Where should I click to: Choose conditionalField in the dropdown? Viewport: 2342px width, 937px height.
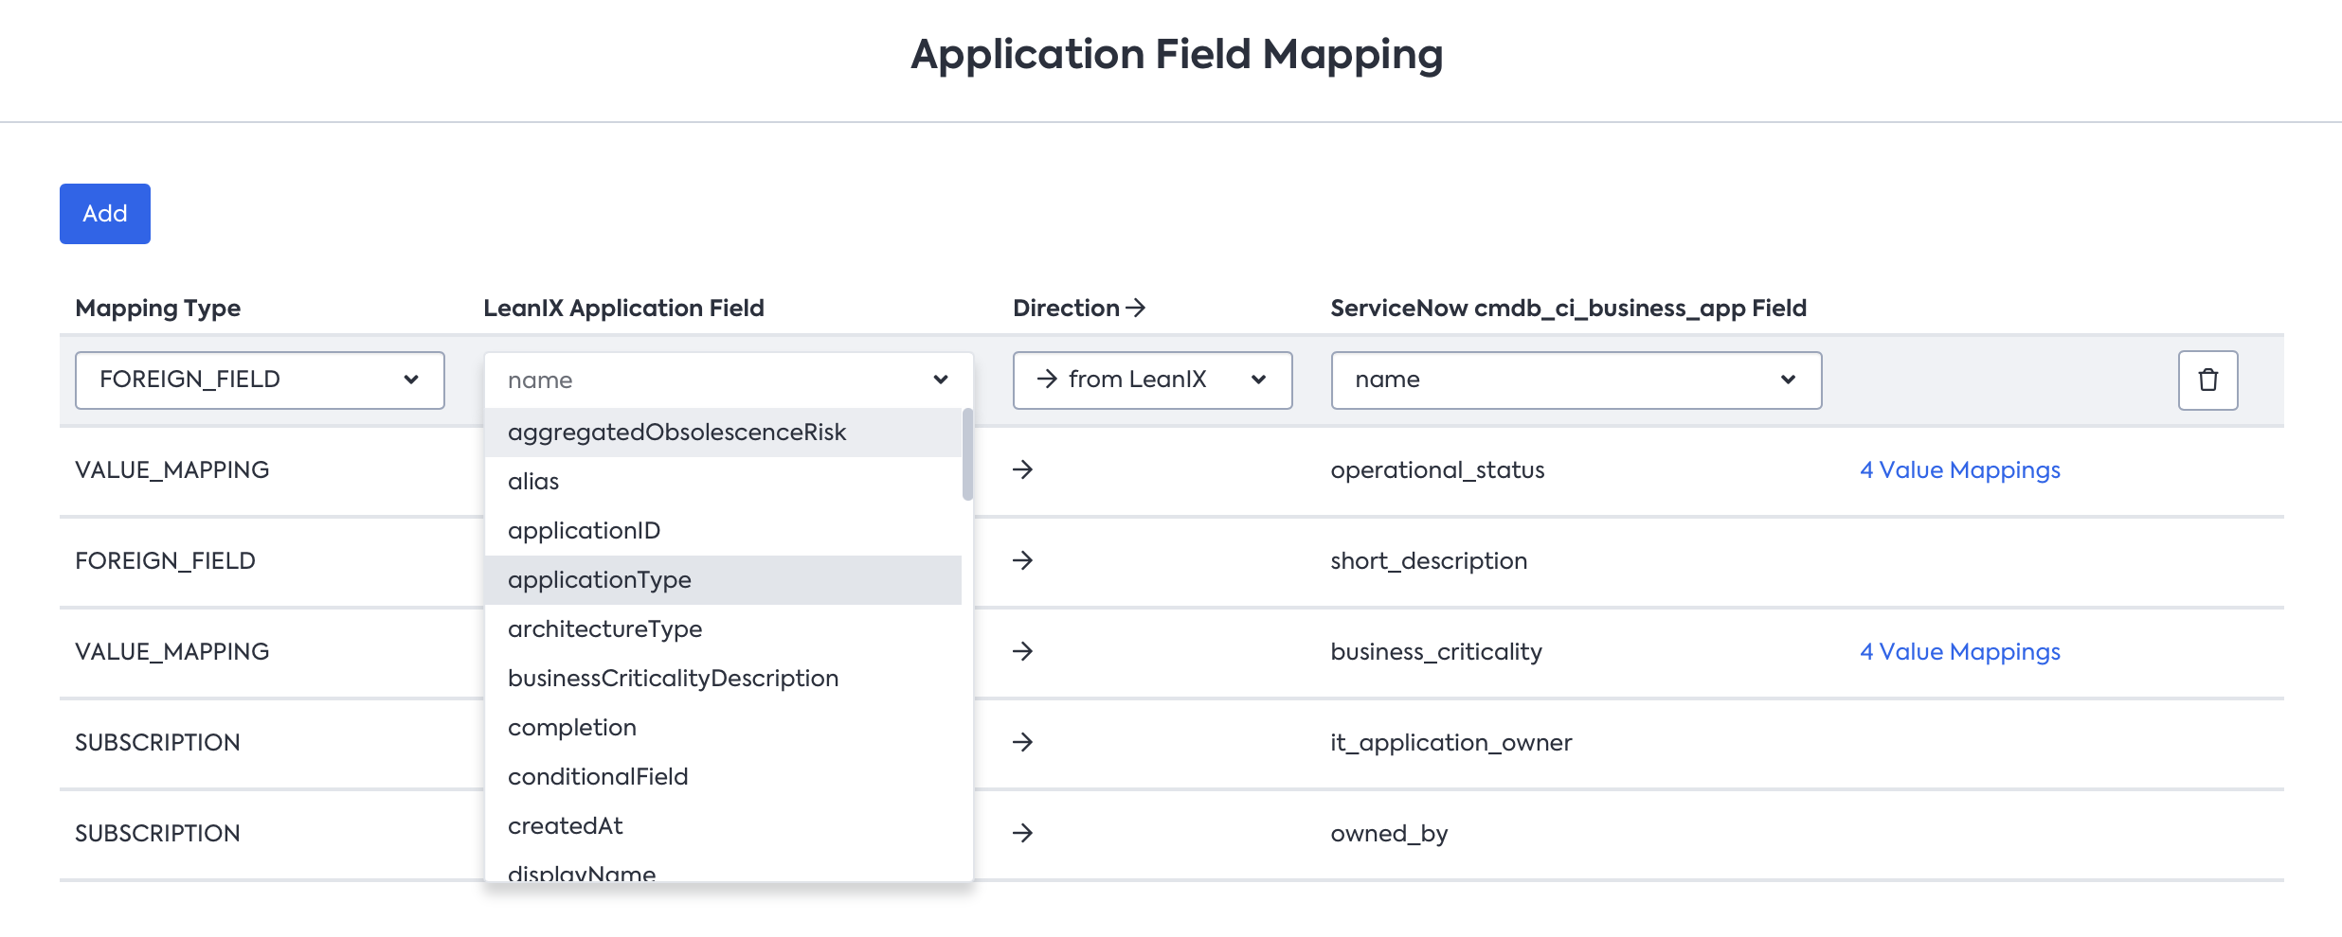pyautogui.click(x=723, y=777)
